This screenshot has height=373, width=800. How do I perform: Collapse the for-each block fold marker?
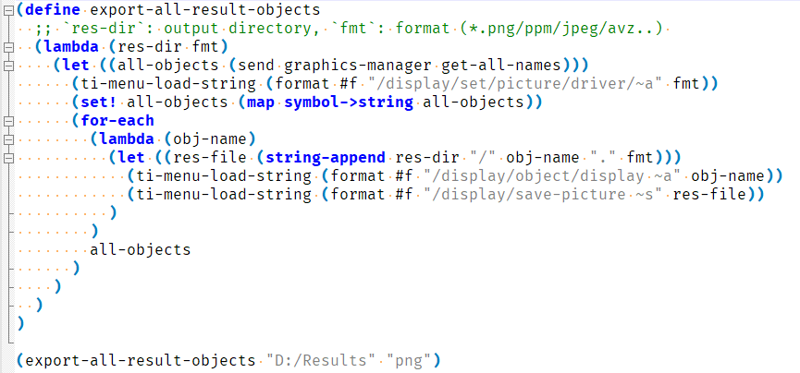point(8,121)
